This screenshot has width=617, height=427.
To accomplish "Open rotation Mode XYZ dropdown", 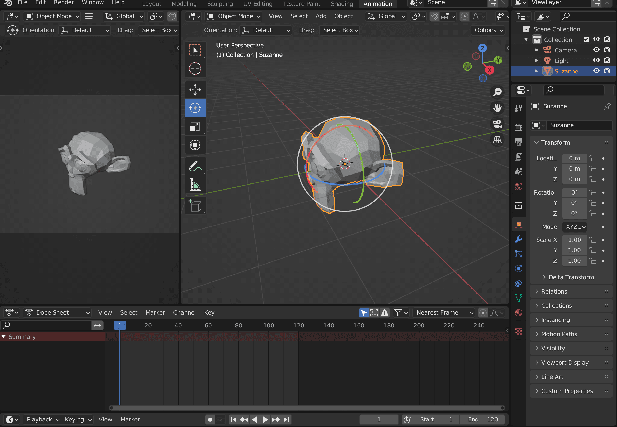I will (574, 227).
